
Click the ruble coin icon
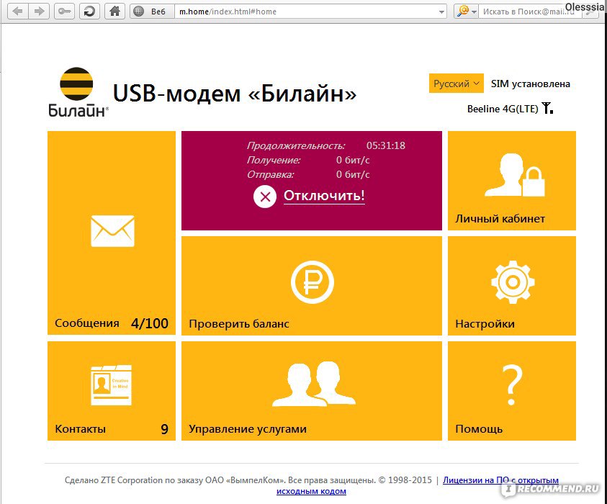point(312,282)
